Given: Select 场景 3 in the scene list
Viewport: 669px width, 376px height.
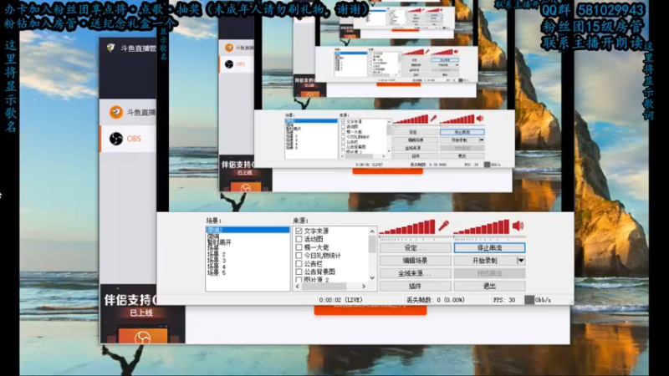Looking at the screenshot, I should [217, 261].
